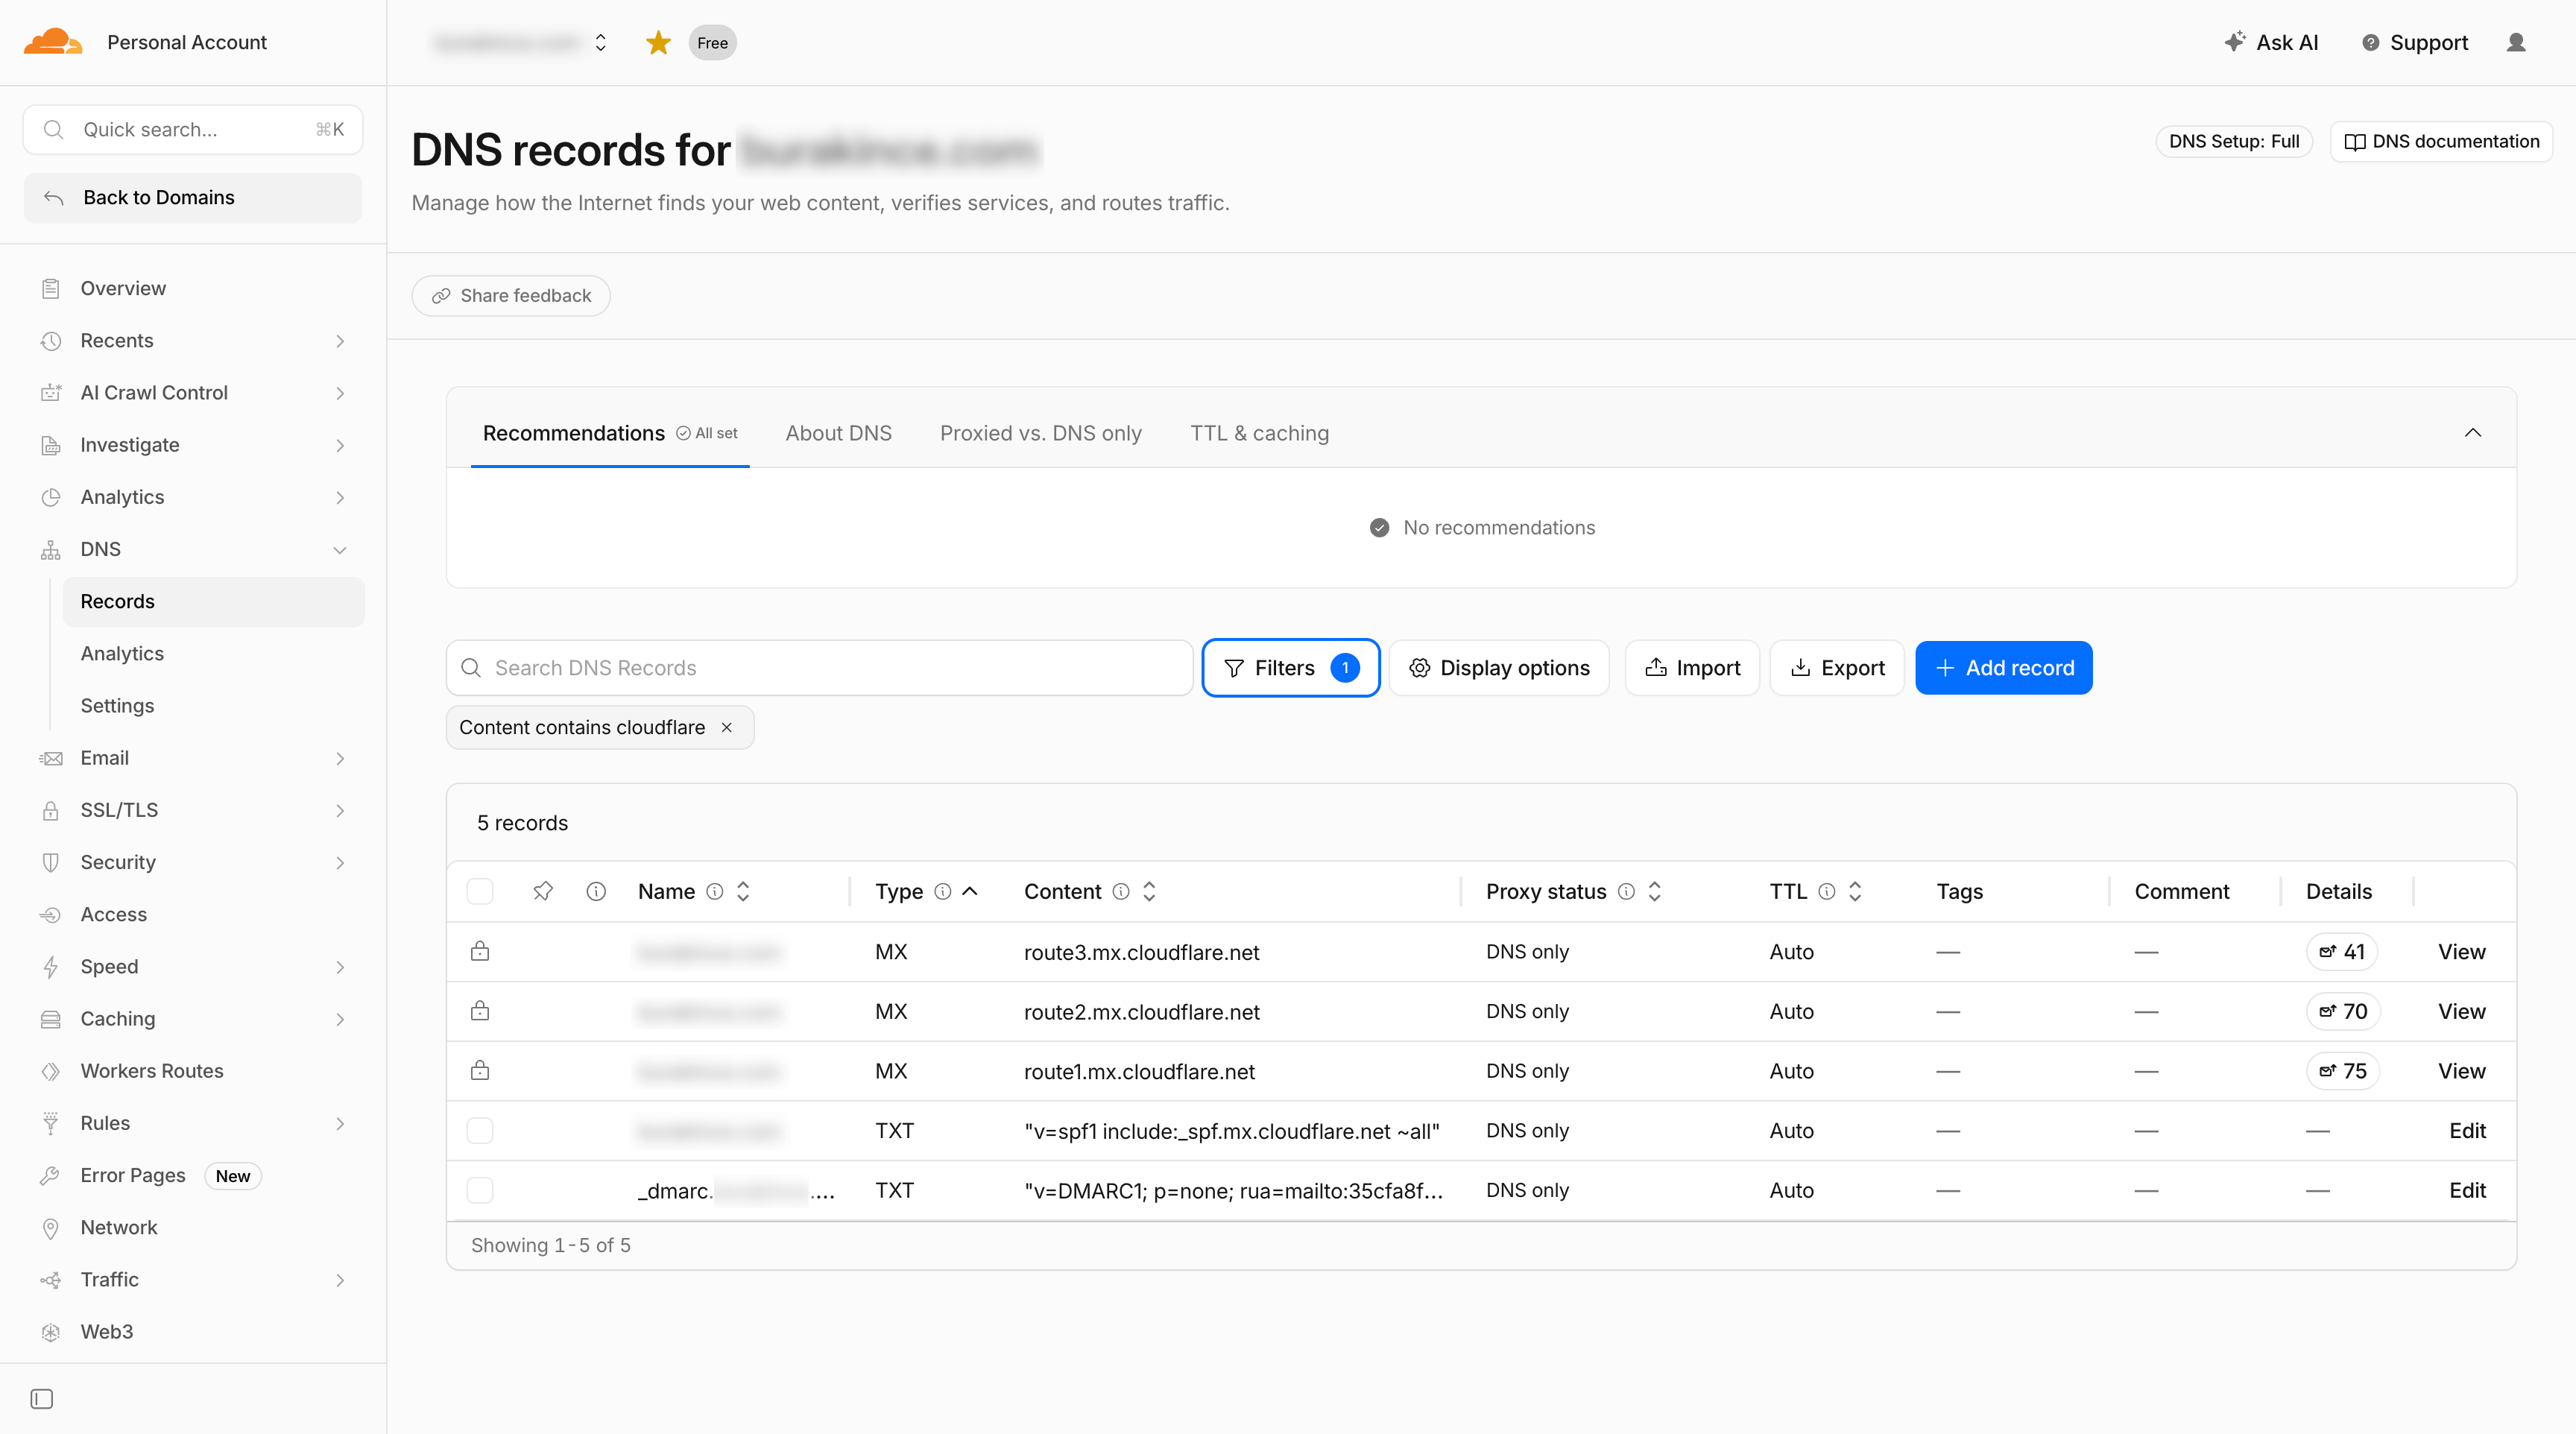Expand Recents in the sidebar
2576x1434 pixels.
tap(340, 341)
